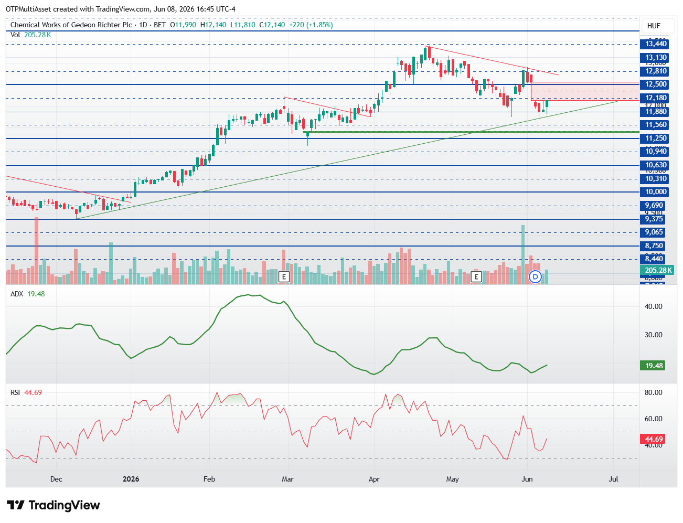Click the 13,440 price level label
The height and width of the screenshot is (523, 683).
click(x=656, y=44)
